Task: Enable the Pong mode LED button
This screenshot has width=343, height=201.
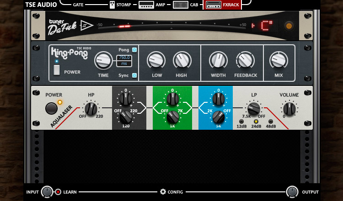Action: click(134, 50)
